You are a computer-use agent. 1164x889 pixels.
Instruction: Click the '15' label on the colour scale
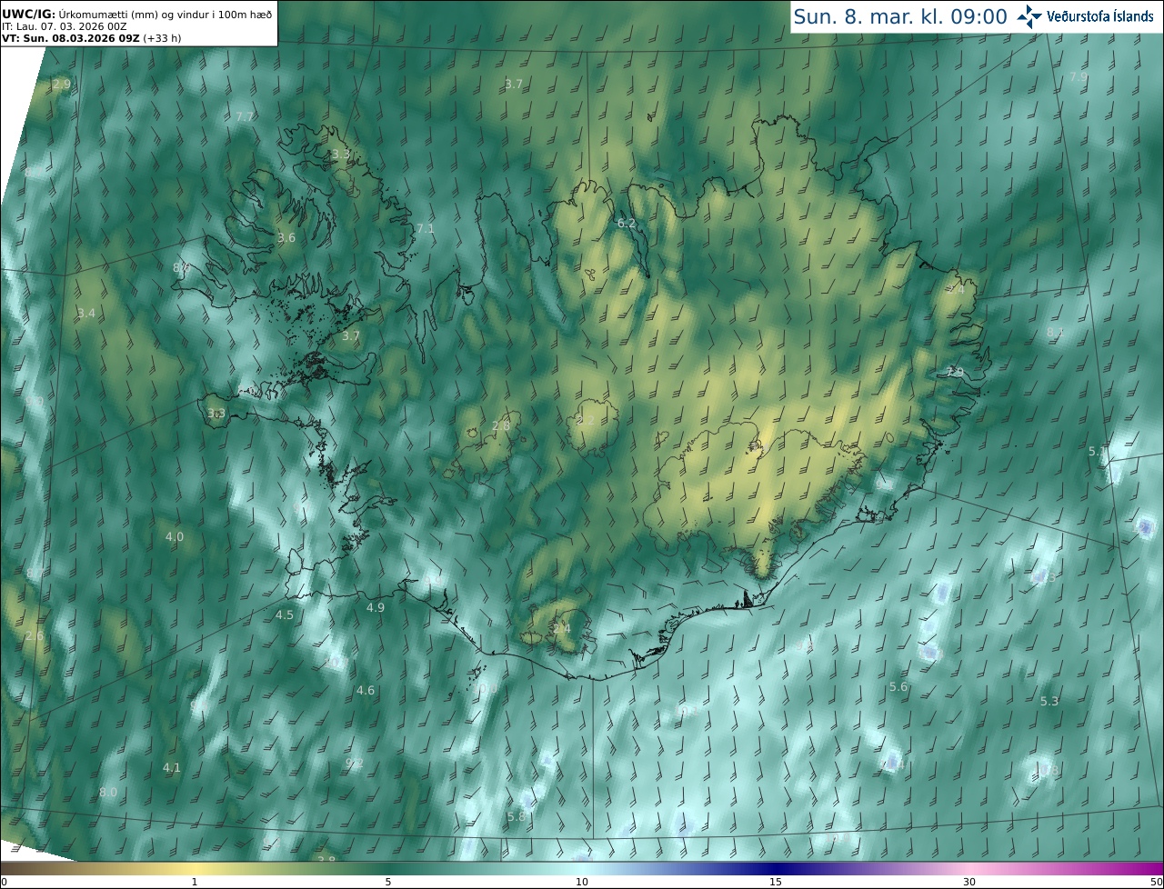point(776,882)
